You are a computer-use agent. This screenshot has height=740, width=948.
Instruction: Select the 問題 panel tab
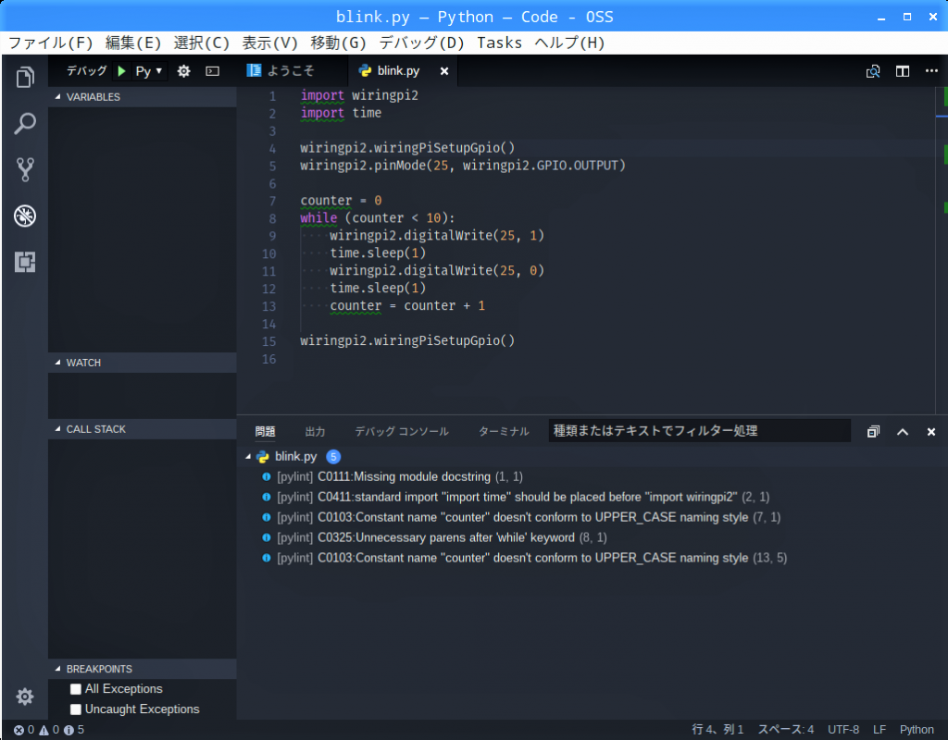(265, 431)
